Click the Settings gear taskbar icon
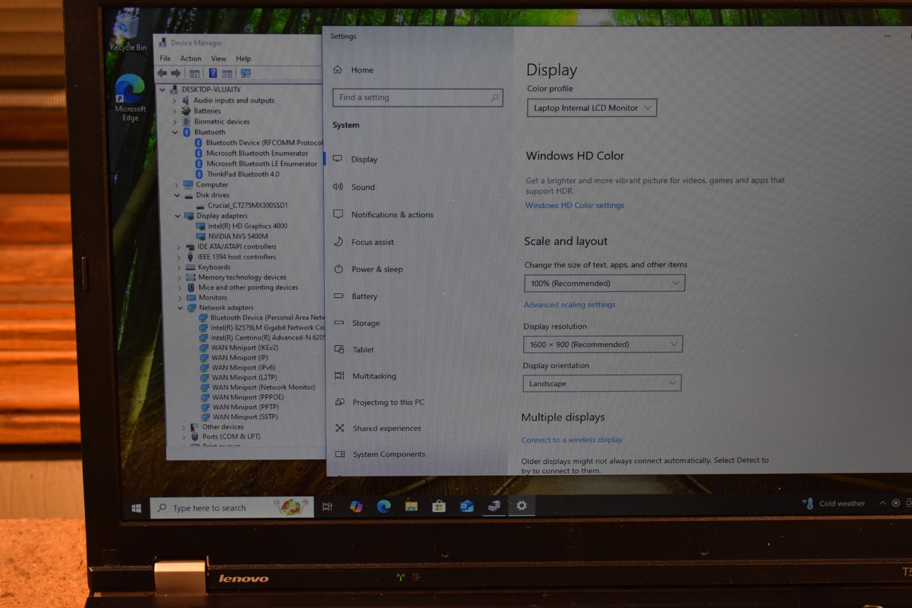 (522, 505)
